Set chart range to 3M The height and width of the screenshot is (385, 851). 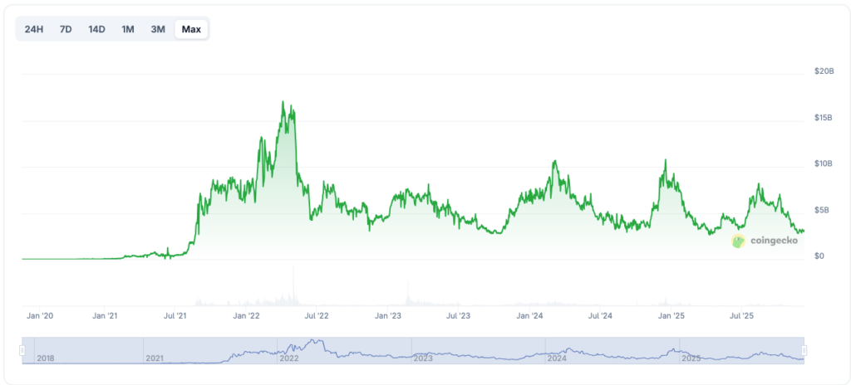coord(158,30)
